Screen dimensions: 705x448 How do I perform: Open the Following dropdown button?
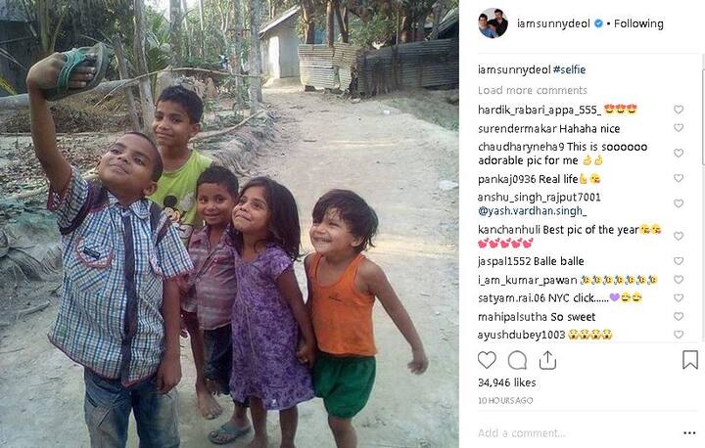[638, 23]
